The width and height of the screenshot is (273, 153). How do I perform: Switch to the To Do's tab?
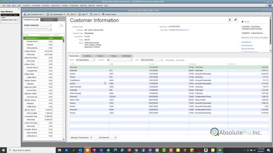(x=100, y=56)
